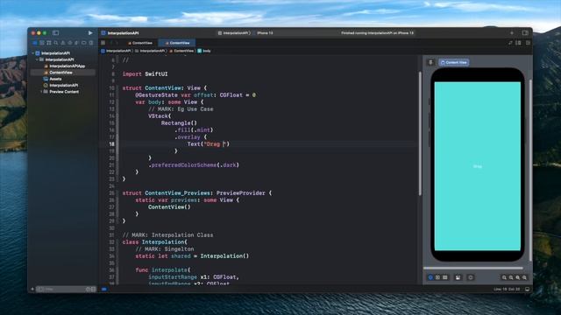Open the preview variants button
Image resolution: width=561 pixels, height=315 pixels.
coord(444,277)
